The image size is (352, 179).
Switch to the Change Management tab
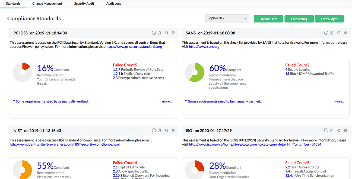click(x=47, y=4)
